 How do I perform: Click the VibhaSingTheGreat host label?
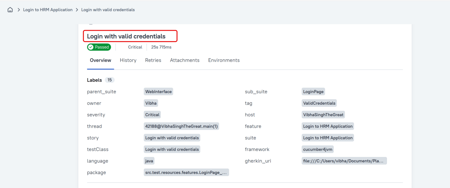coord(323,115)
